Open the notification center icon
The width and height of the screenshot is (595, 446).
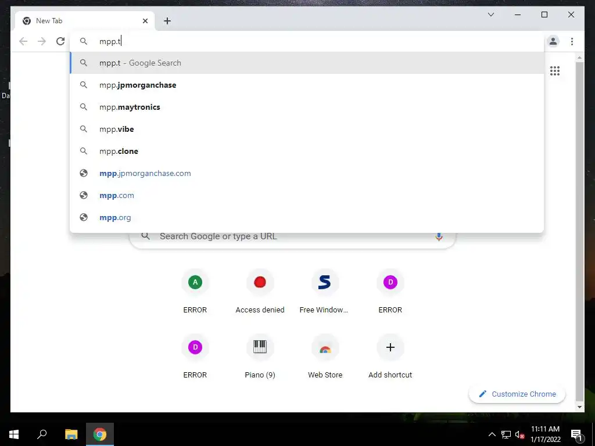pos(576,434)
